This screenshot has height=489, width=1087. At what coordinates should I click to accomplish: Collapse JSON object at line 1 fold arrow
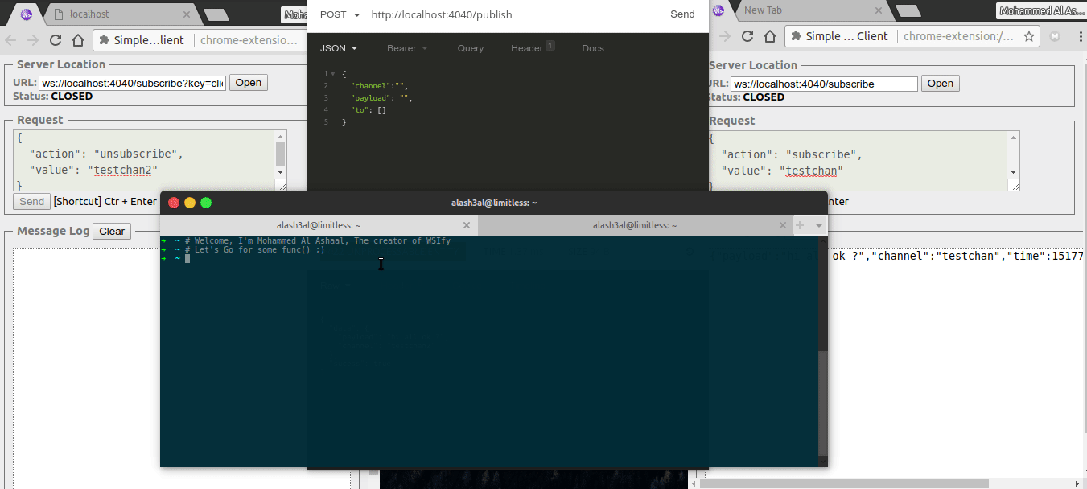[333, 74]
